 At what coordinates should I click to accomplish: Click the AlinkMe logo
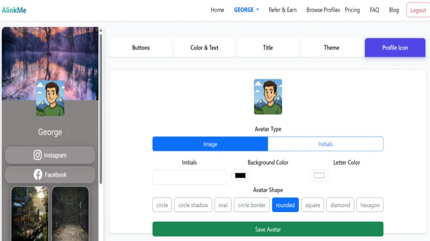click(14, 10)
